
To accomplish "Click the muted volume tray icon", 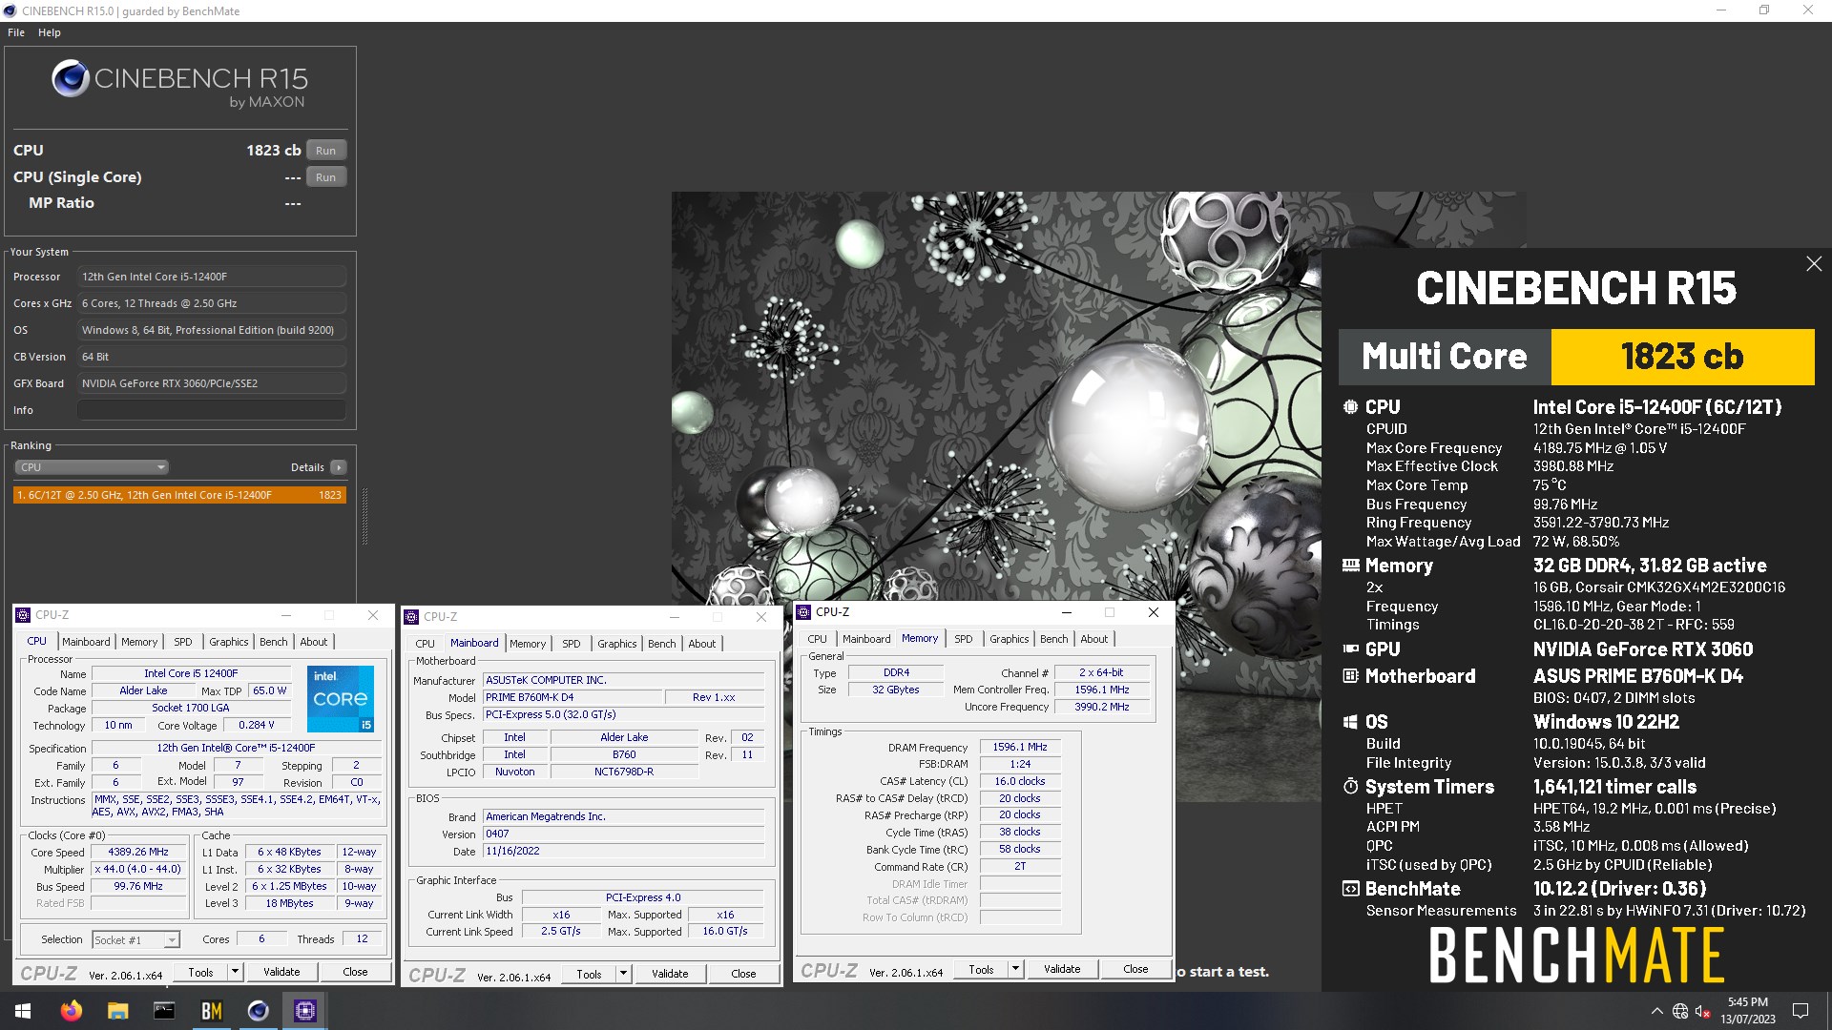I will point(1703,1012).
